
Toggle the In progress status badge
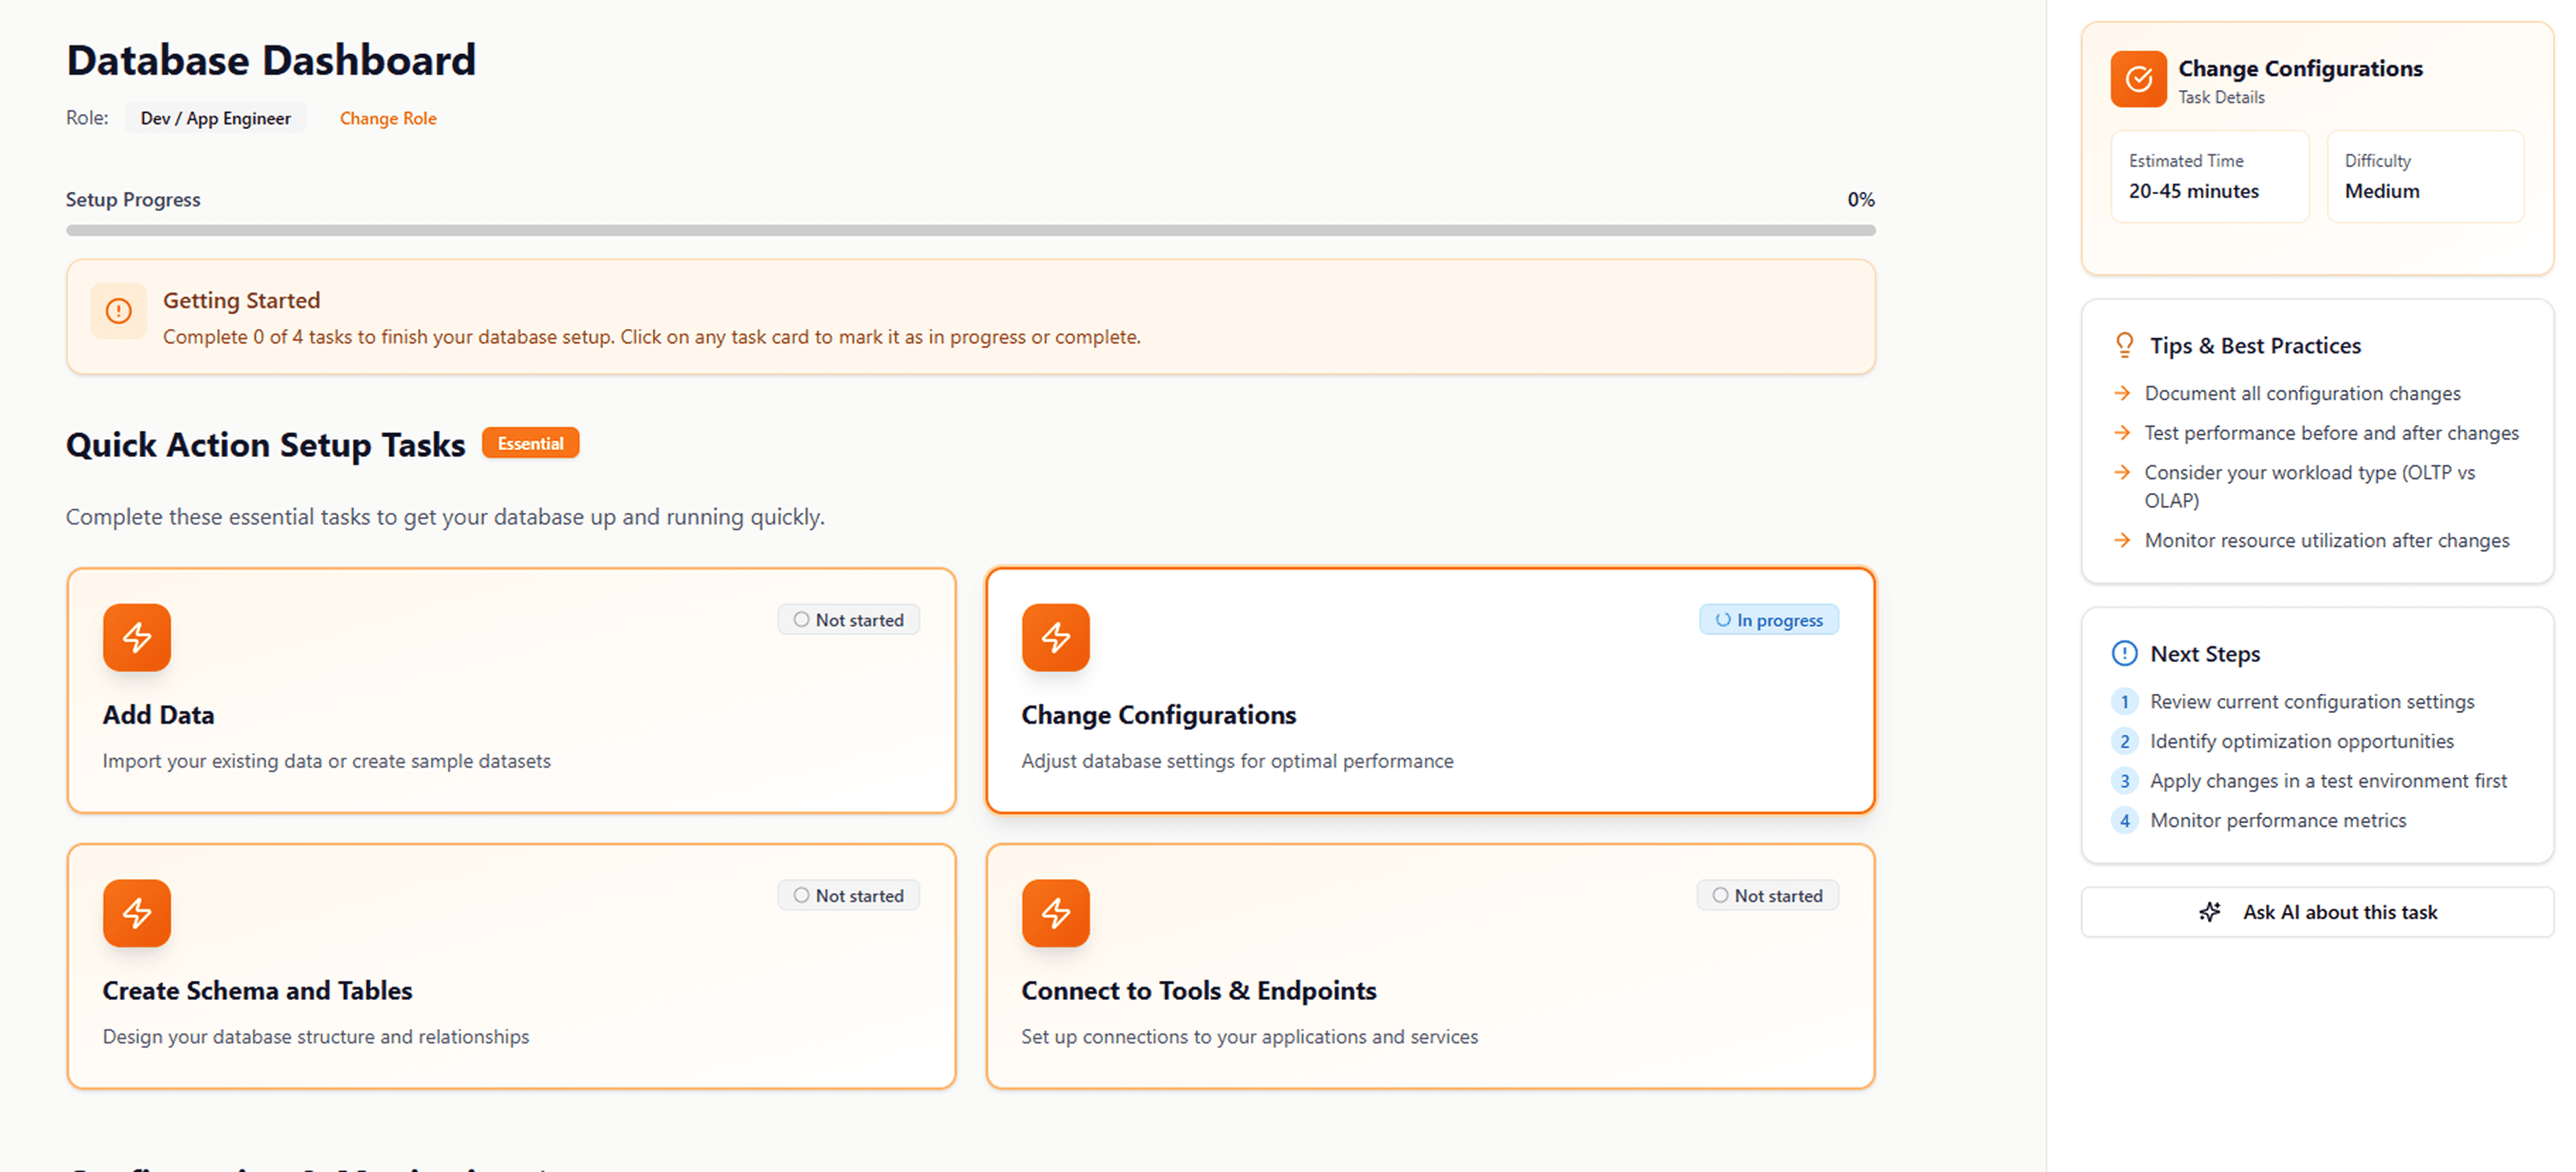(x=1768, y=619)
